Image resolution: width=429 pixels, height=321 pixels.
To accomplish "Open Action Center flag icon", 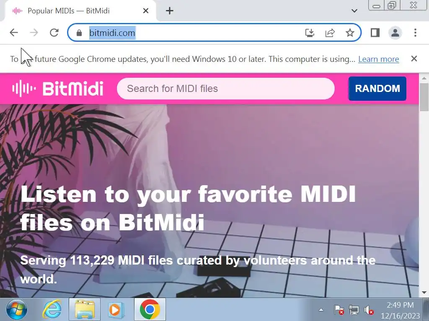I will (339, 310).
